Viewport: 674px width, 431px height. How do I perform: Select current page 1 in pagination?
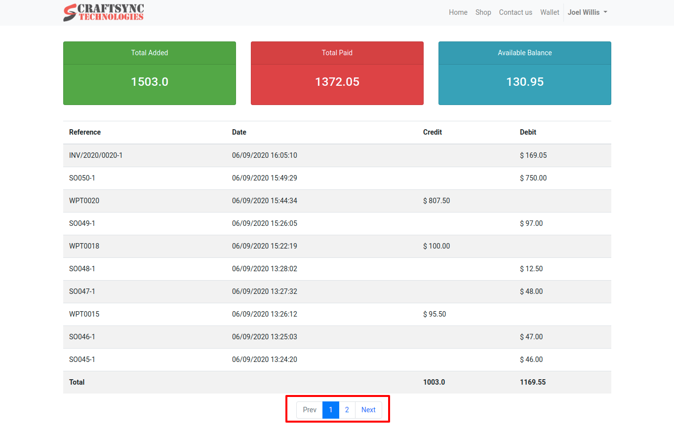point(331,410)
